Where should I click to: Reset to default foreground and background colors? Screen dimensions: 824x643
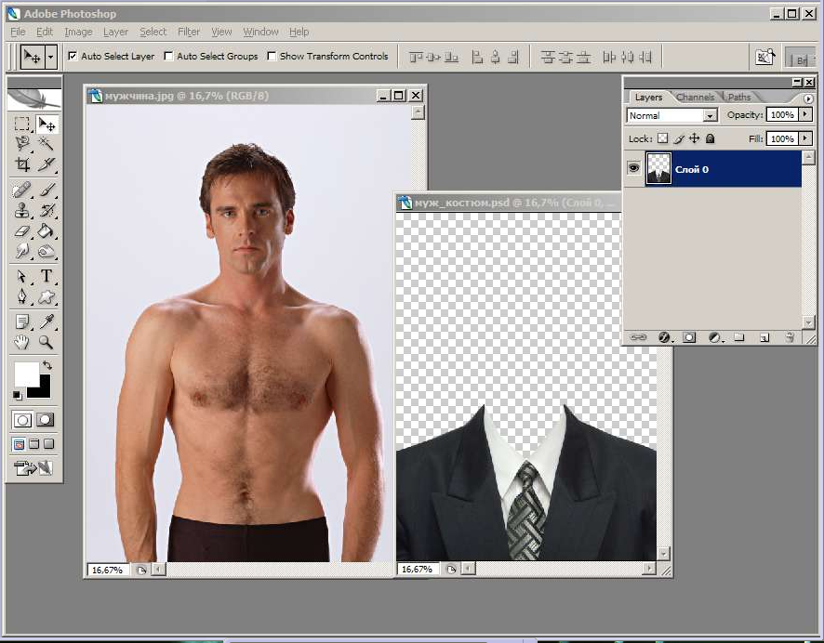tap(18, 395)
